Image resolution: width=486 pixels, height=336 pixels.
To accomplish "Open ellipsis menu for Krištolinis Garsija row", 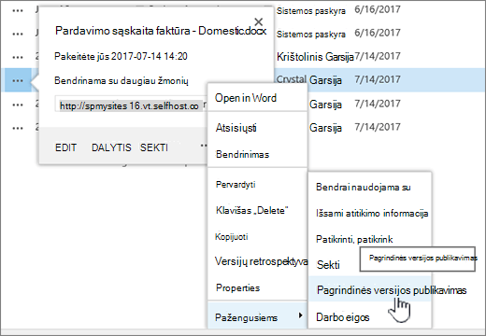I will click(x=18, y=57).
